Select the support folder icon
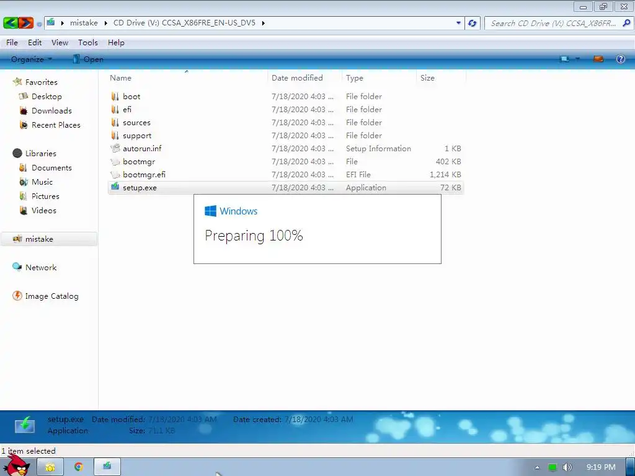The height and width of the screenshot is (476, 635). point(115,135)
